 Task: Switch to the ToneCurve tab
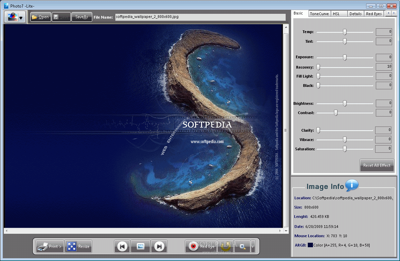[x=319, y=14]
